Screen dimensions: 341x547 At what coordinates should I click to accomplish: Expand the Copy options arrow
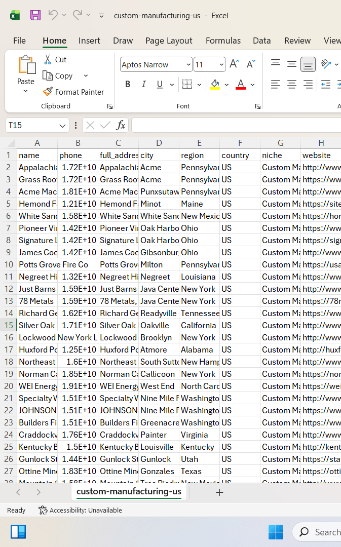86,75
